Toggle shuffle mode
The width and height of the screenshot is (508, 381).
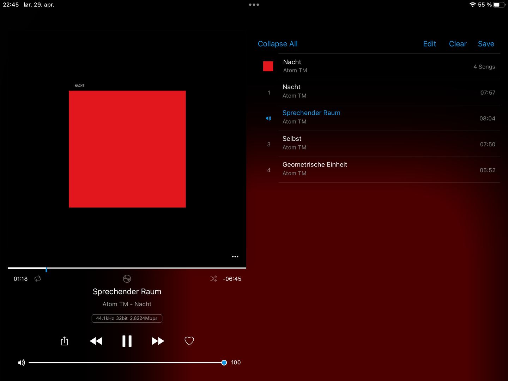(213, 279)
